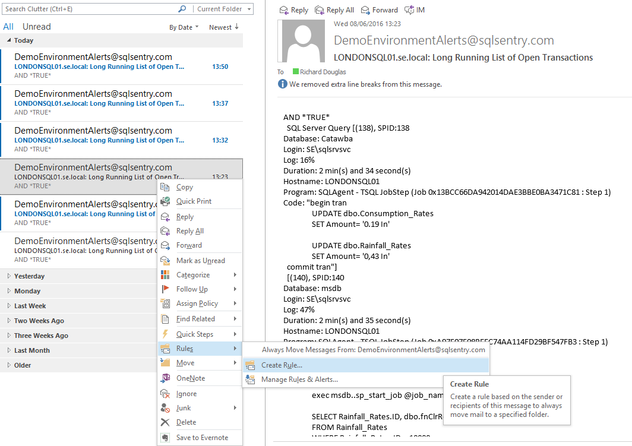Select Always Move Messages From sender option
Image resolution: width=632 pixels, height=446 pixels.
tap(366, 350)
